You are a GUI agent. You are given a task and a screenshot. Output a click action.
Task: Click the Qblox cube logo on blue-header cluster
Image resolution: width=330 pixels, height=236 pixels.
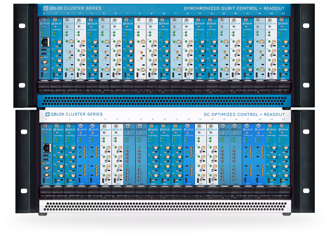click(45, 8)
